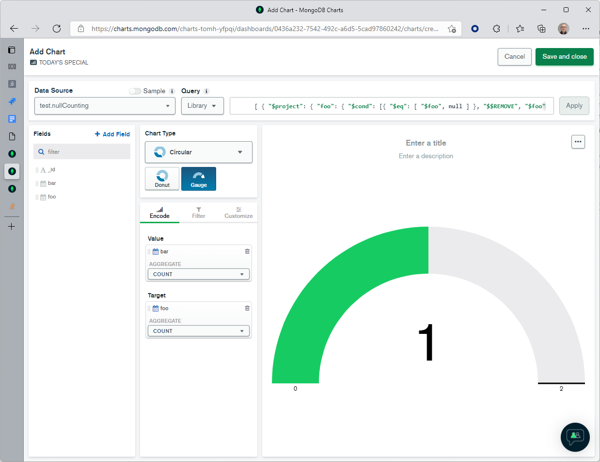Click Add Field link
Viewport: 600px width, 462px height.
click(x=112, y=134)
